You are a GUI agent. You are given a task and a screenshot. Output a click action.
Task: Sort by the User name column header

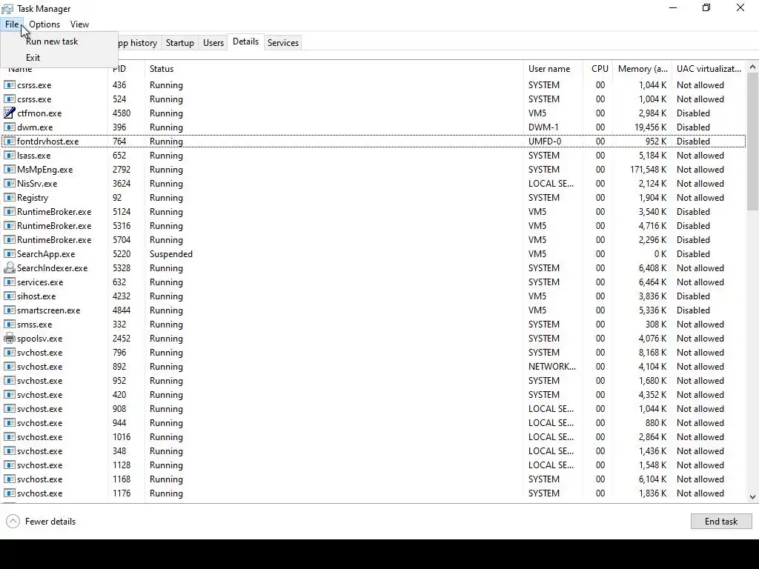553,69
